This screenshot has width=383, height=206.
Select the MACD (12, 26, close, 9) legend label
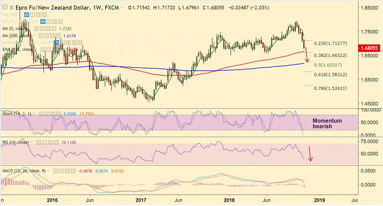point(24,171)
